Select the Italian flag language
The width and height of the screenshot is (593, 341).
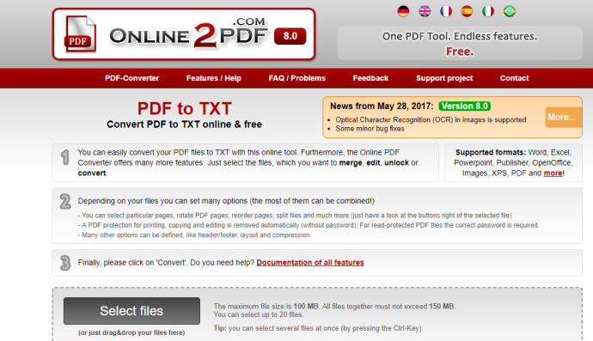[488, 11]
